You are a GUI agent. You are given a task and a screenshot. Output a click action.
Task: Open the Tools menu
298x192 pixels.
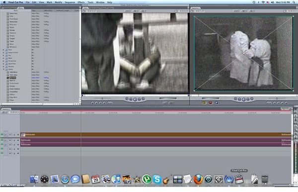(x=90, y=2)
